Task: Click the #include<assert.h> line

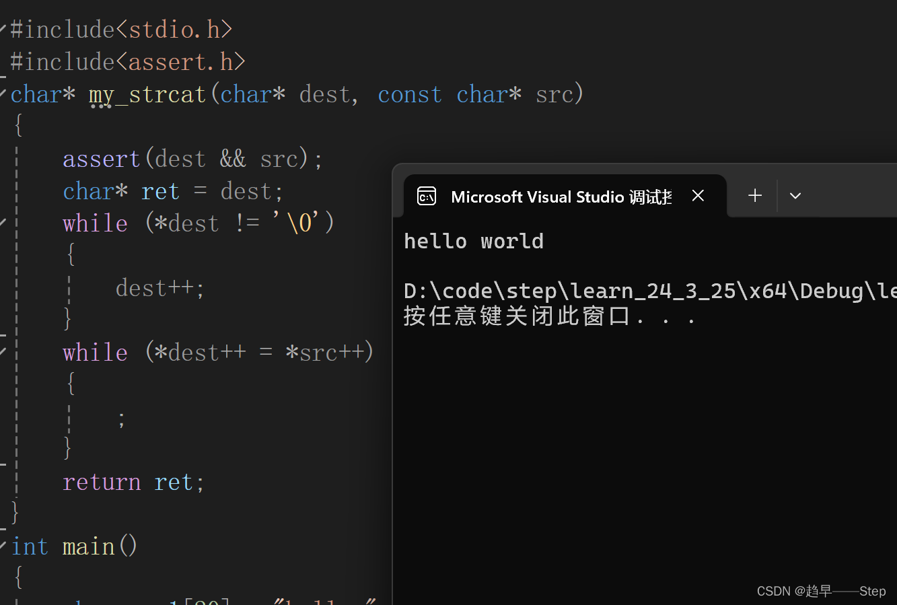Action: pyautogui.click(x=128, y=62)
